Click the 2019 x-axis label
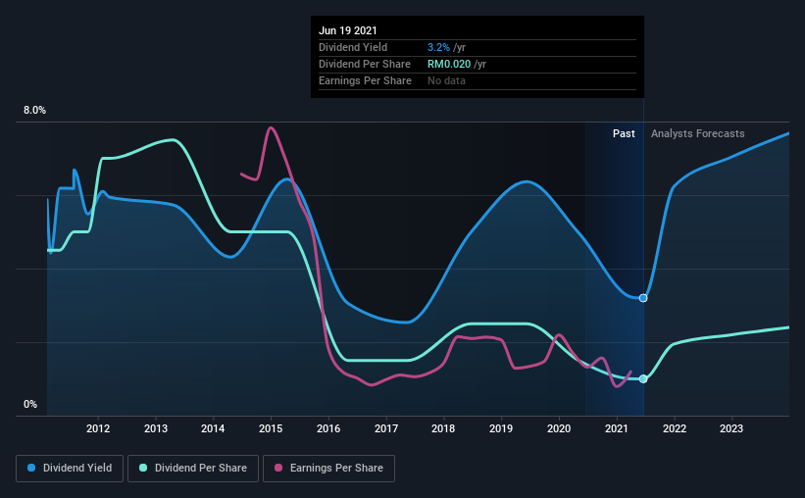 [x=501, y=428]
